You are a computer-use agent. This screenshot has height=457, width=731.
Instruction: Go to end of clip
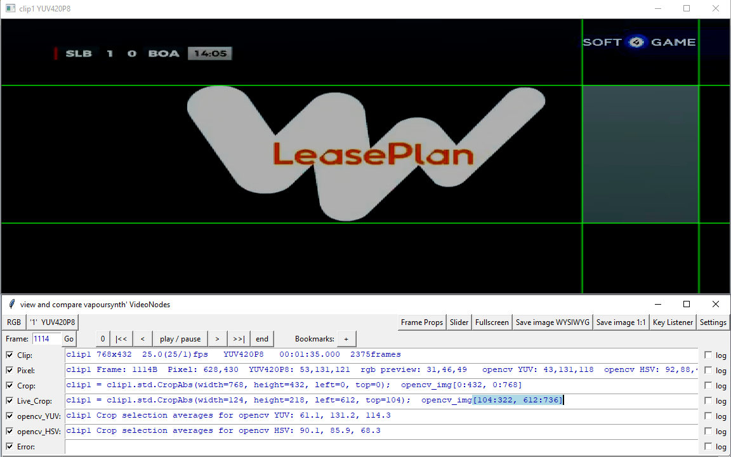click(262, 339)
